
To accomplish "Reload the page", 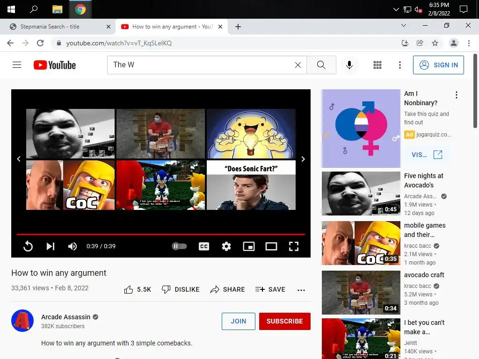I will click(x=40, y=43).
